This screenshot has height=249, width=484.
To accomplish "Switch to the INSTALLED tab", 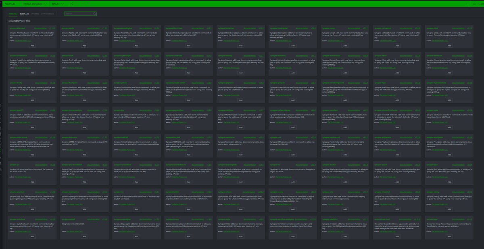I will 25,14.
